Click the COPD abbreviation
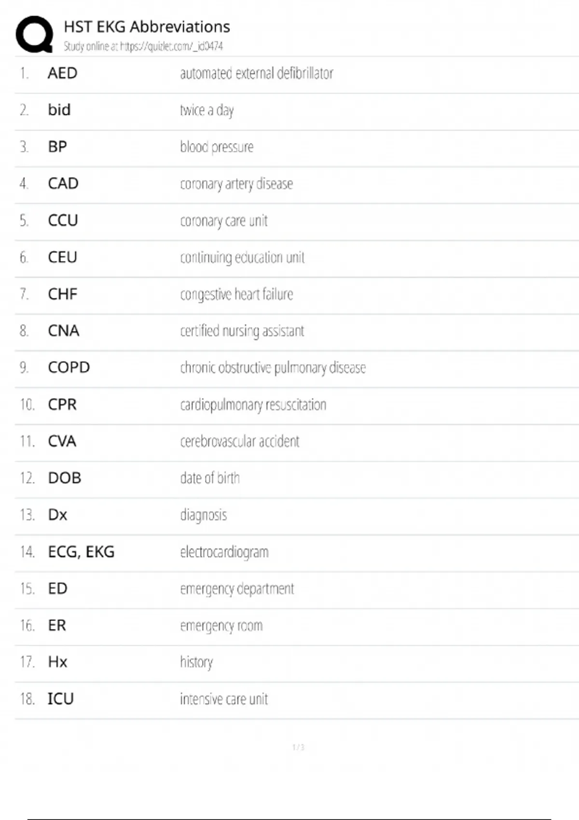The width and height of the screenshot is (579, 820). tap(69, 368)
